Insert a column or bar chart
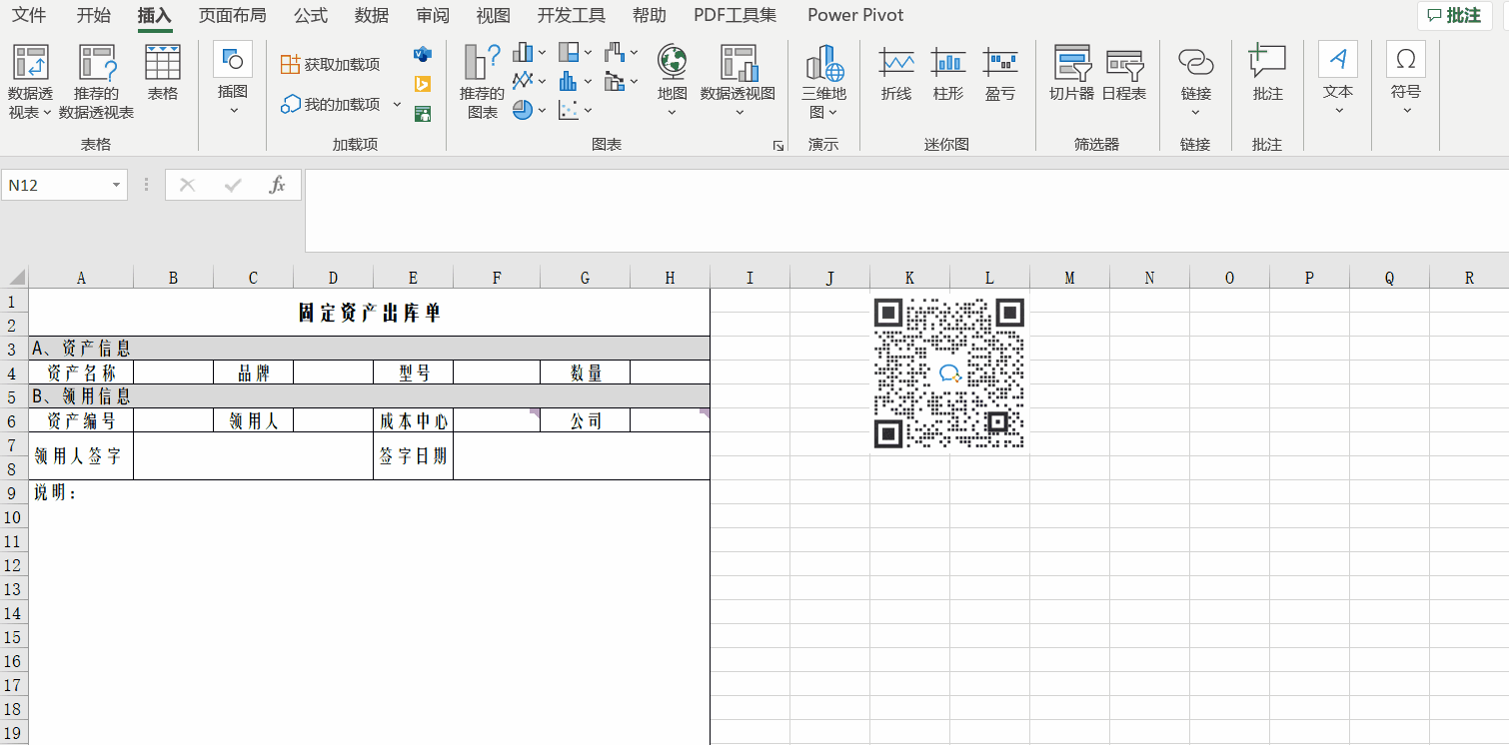 pyautogui.click(x=523, y=52)
